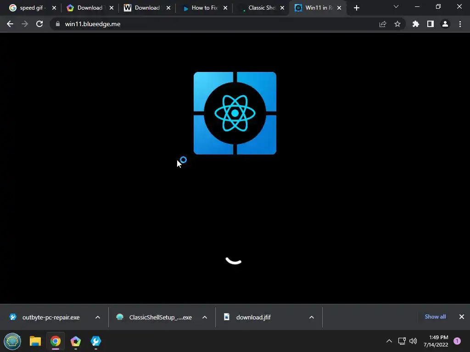Open a new tab
This screenshot has width=470, height=352.
click(356, 8)
